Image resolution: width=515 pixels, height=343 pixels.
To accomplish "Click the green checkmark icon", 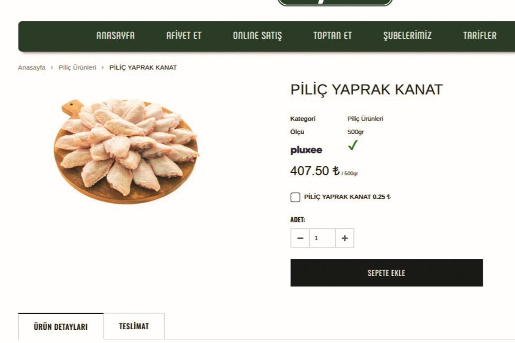I will (x=353, y=145).
